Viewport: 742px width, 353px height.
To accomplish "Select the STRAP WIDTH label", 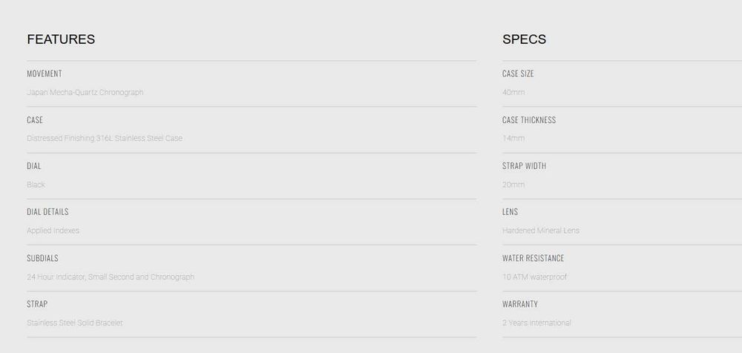I will click(x=524, y=166).
